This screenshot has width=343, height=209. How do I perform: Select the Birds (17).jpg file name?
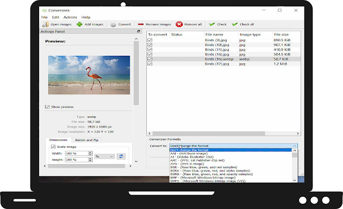217,64
